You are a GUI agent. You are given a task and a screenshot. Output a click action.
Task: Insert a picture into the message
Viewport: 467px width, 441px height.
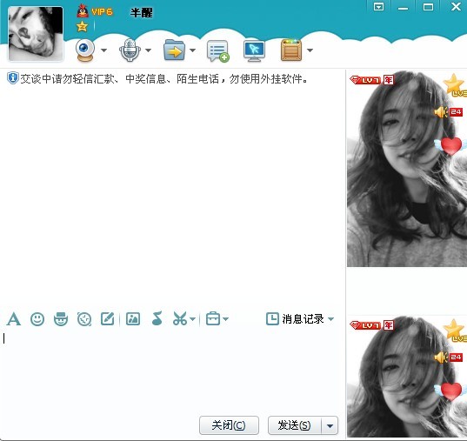point(133,319)
